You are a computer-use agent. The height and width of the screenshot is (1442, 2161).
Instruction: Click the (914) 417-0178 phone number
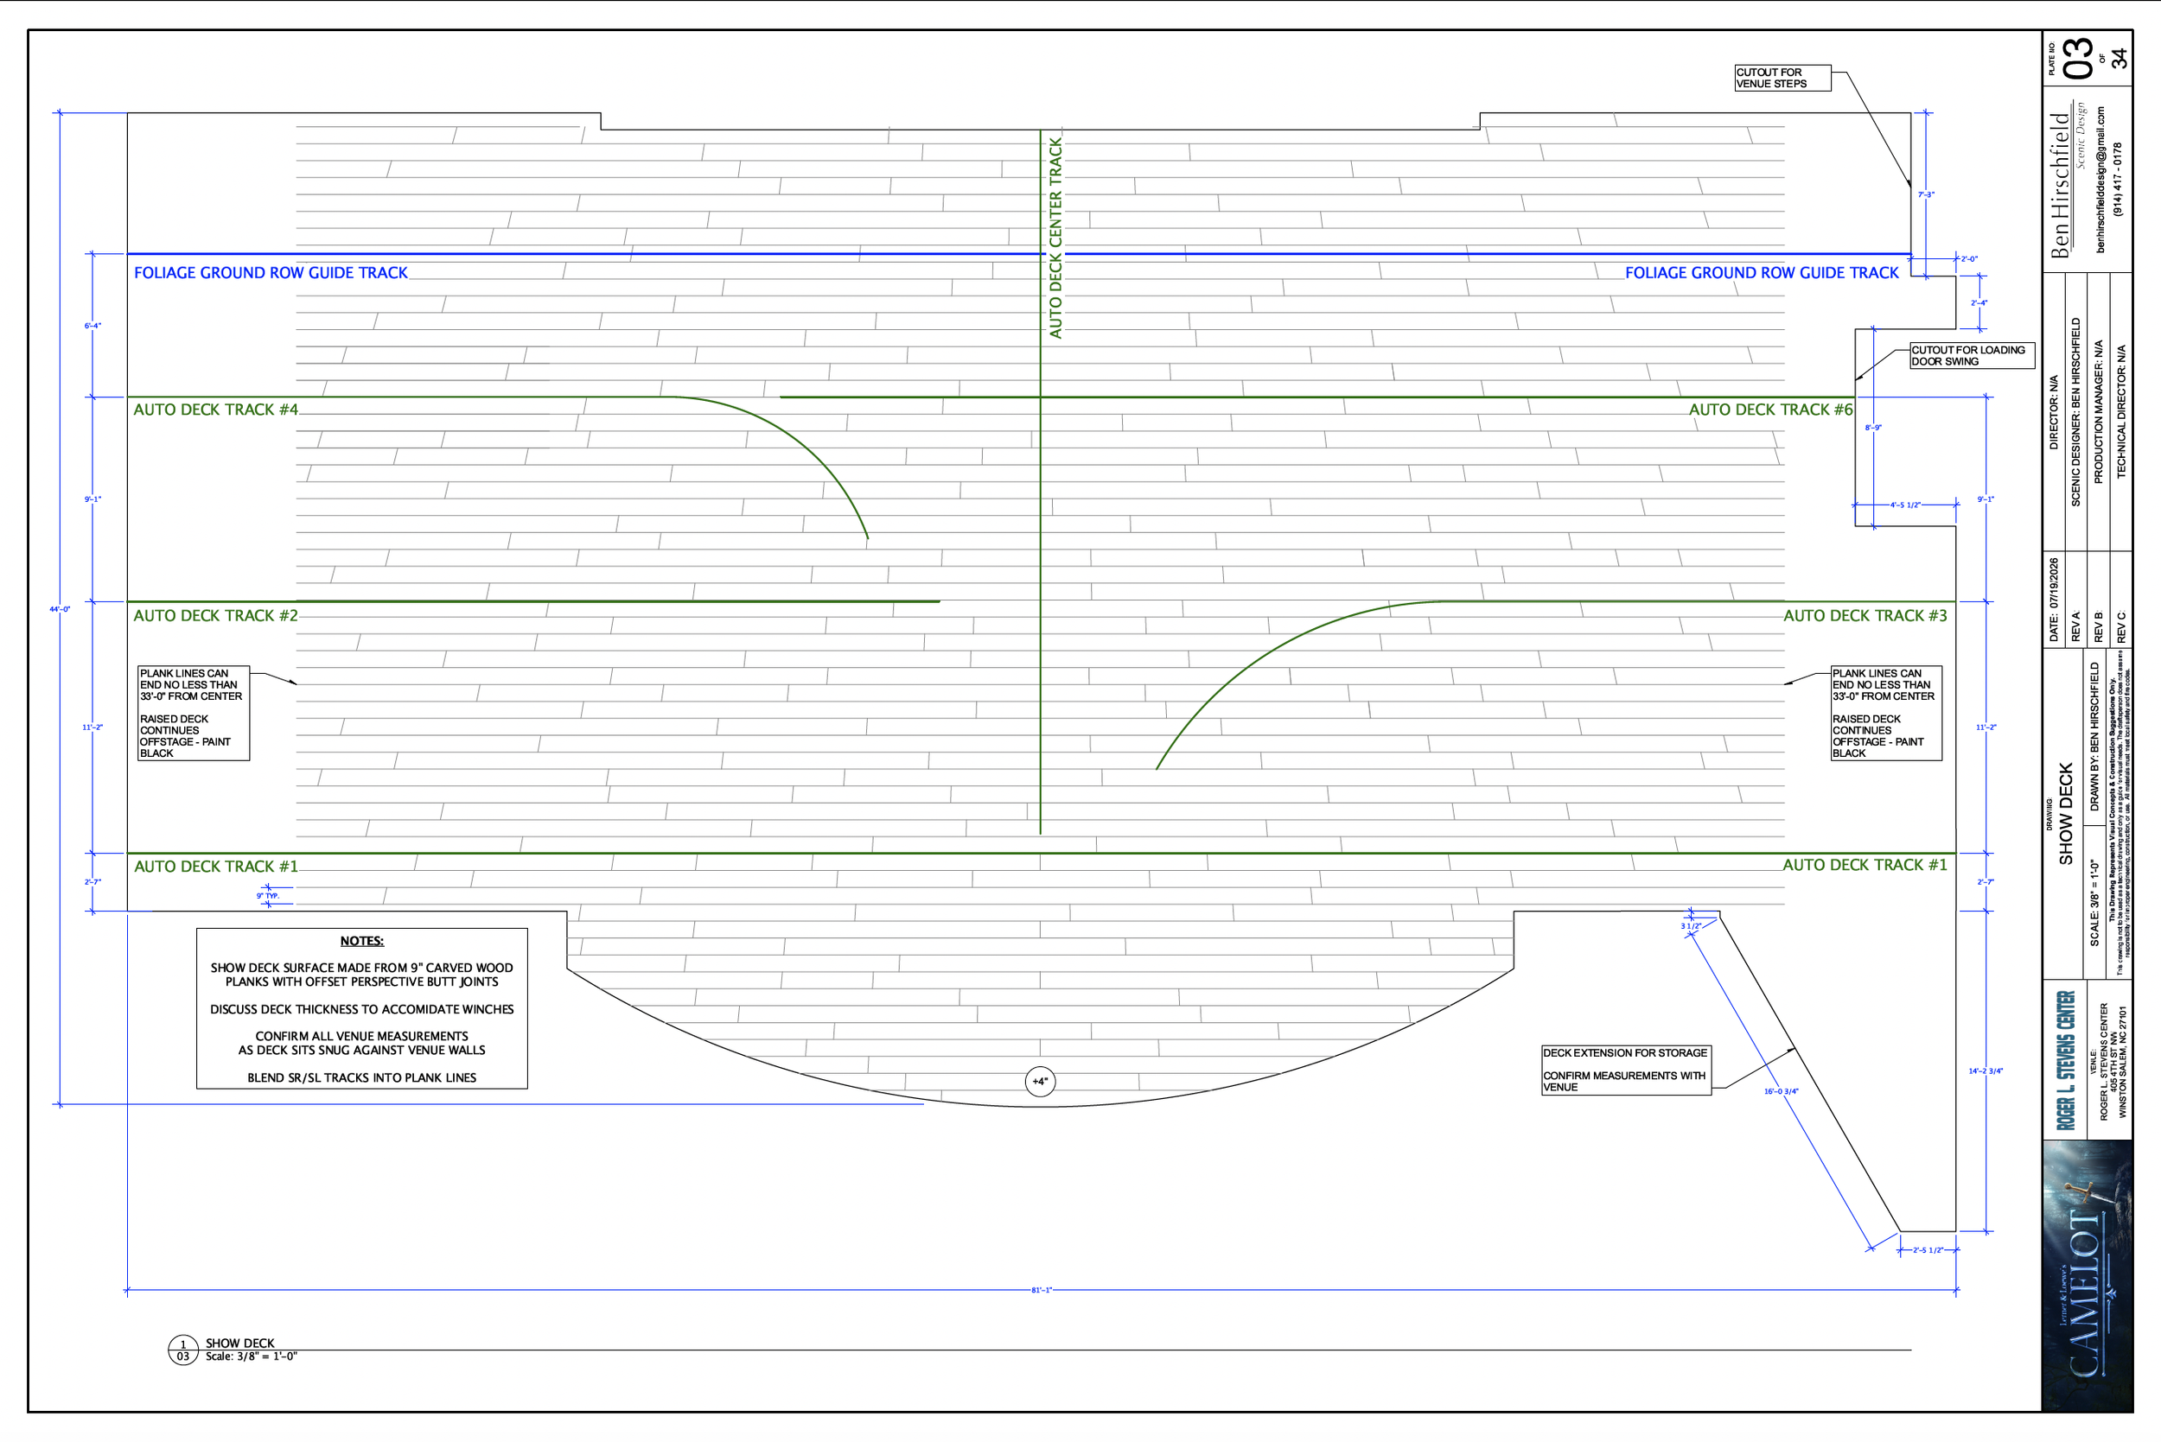point(2118,180)
